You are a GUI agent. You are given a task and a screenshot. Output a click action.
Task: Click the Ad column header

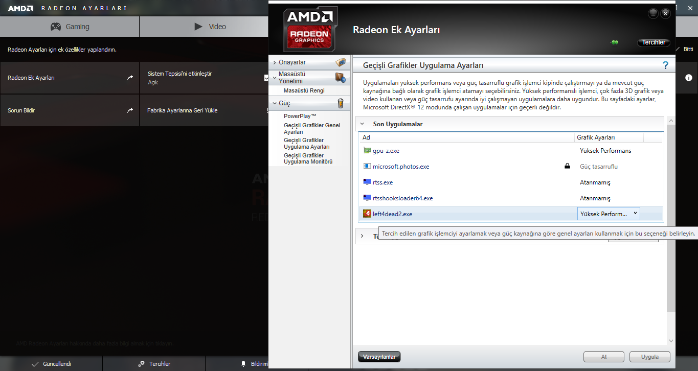pyautogui.click(x=466, y=137)
